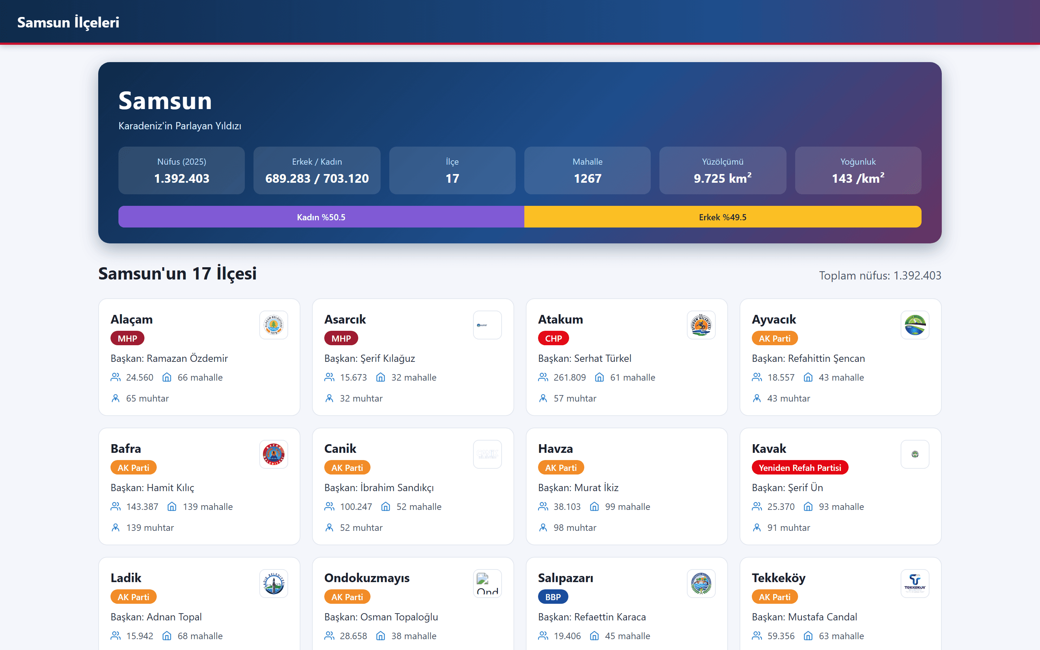The height and width of the screenshot is (650, 1040).
Task: Click the Salıpazarı municipality logo
Action: 701,584
